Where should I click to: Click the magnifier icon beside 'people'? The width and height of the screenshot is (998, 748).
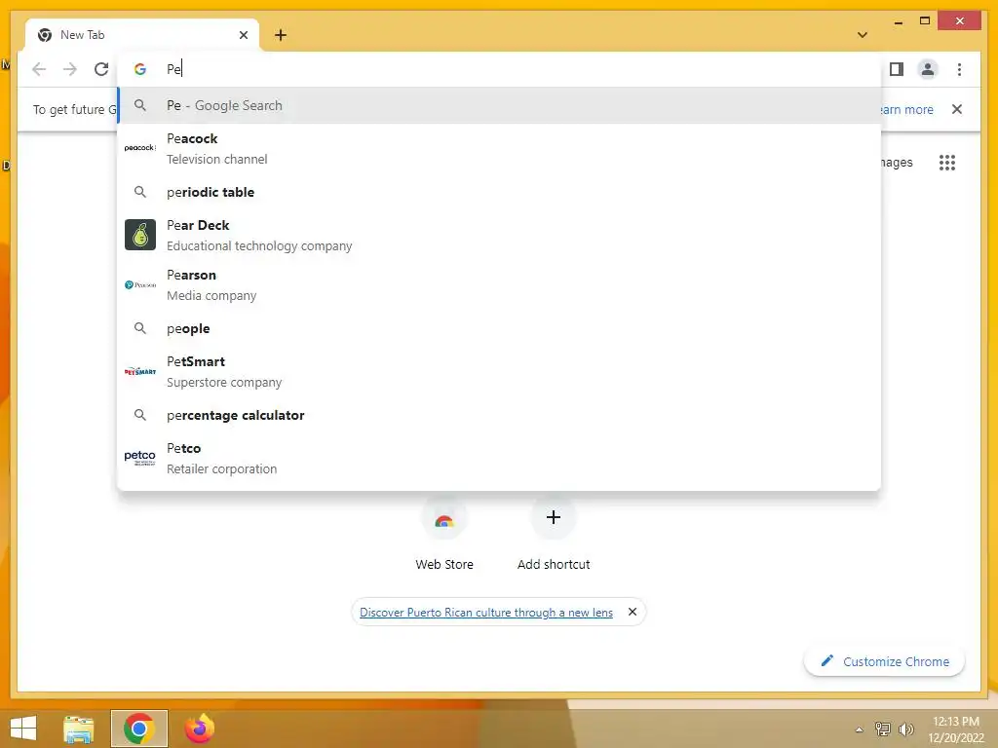[x=140, y=329]
